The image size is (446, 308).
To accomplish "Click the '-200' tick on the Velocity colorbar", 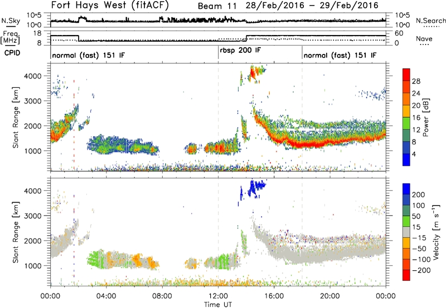I will (421, 270).
